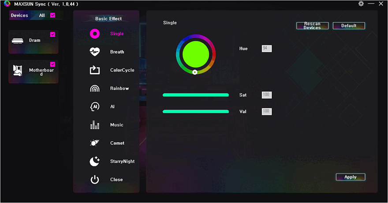Switch to the Music effect label
Image resolution: width=388 pixels, height=203 pixels.
coord(117,125)
